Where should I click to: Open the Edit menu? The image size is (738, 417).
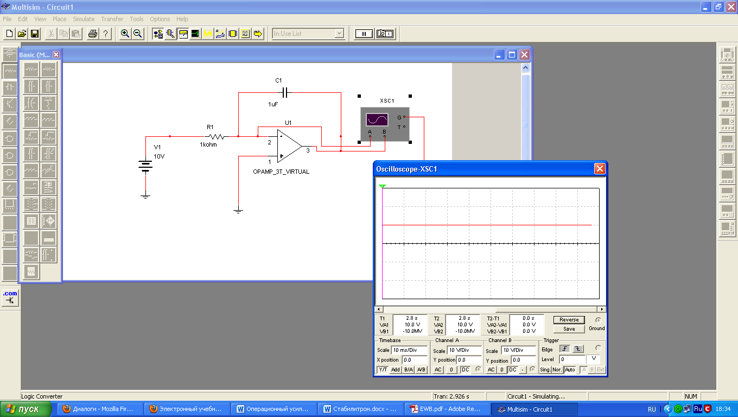tap(23, 19)
